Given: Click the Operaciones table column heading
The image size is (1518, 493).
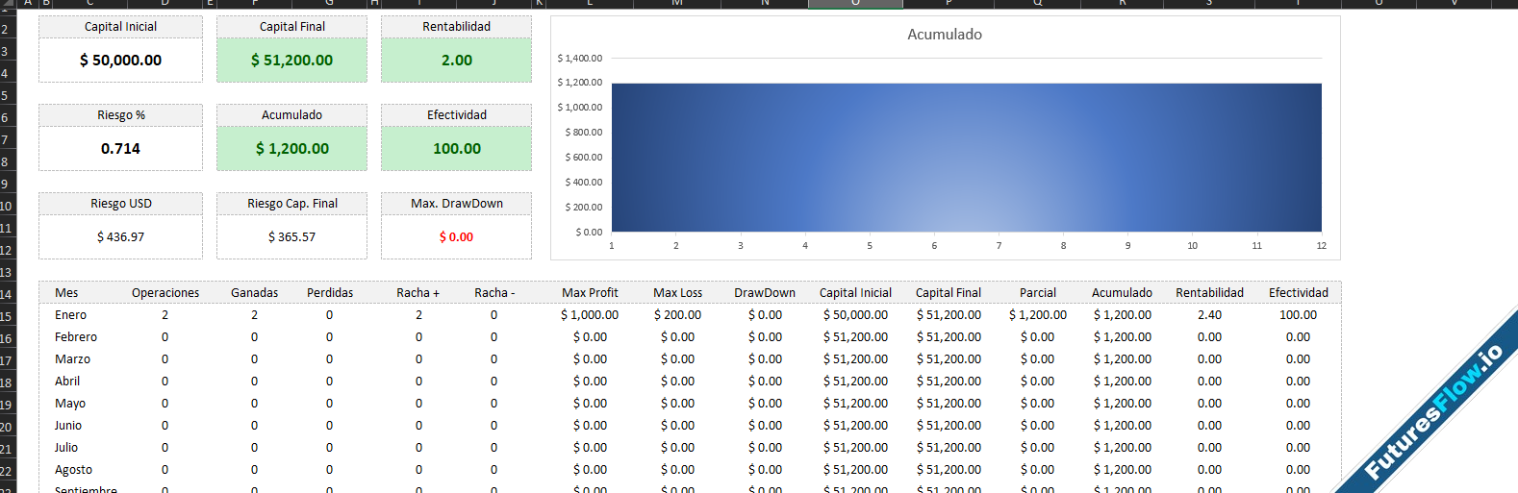Looking at the screenshot, I should click(x=165, y=293).
